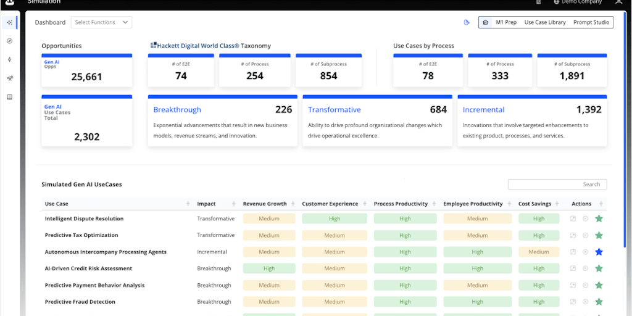This screenshot has height=316, width=632.
Task: Switch to the Use Case Library tab
Action: pos(545,22)
